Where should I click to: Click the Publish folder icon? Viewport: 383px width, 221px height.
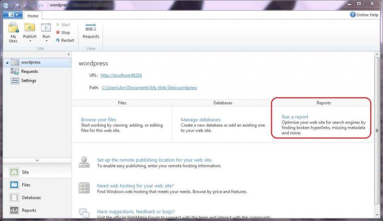(30, 27)
